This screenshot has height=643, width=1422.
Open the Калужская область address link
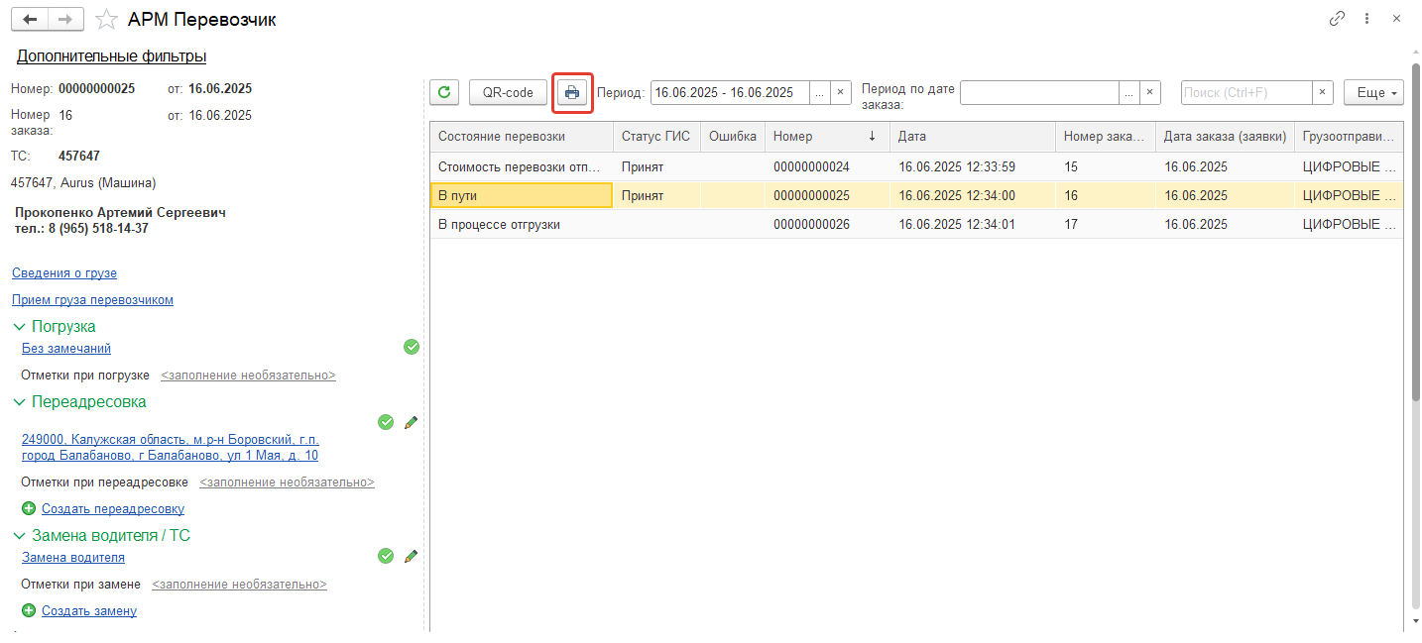pos(171,447)
